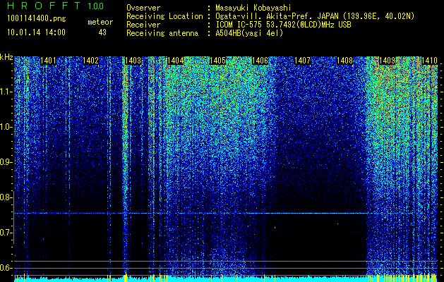Image resolution: width=444 pixels, height=282 pixels.
Task: Click the meteor label
Action: click(100, 22)
